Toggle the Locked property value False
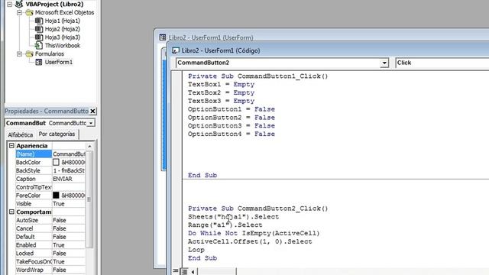Viewport: 489px width, 275px height. (x=69, y=254)
